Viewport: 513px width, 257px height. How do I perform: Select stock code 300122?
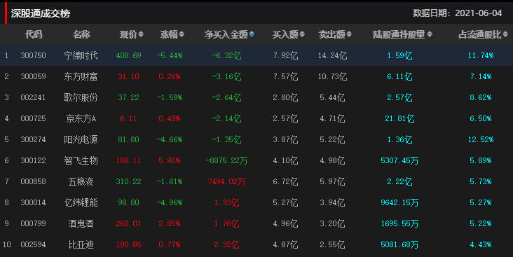33,160
